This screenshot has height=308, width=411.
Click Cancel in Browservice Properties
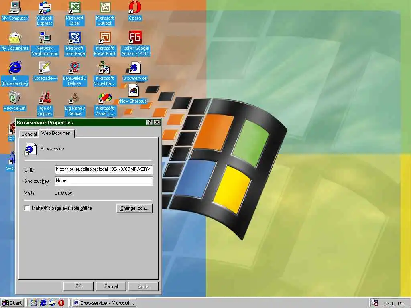pos(111,286)
